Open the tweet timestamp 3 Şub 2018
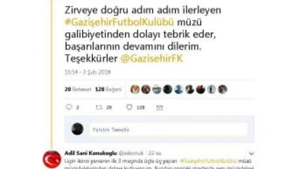 (87, 72)
